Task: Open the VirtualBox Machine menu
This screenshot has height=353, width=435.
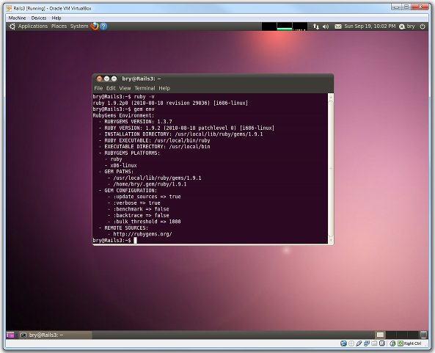Action: point(17,18)
